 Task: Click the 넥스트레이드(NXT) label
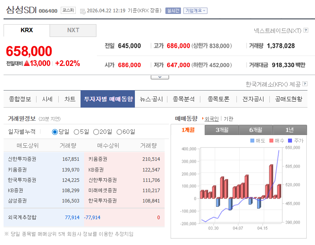278,31
